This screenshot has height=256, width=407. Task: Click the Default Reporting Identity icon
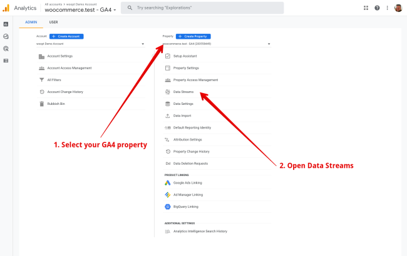click(168, 127)
